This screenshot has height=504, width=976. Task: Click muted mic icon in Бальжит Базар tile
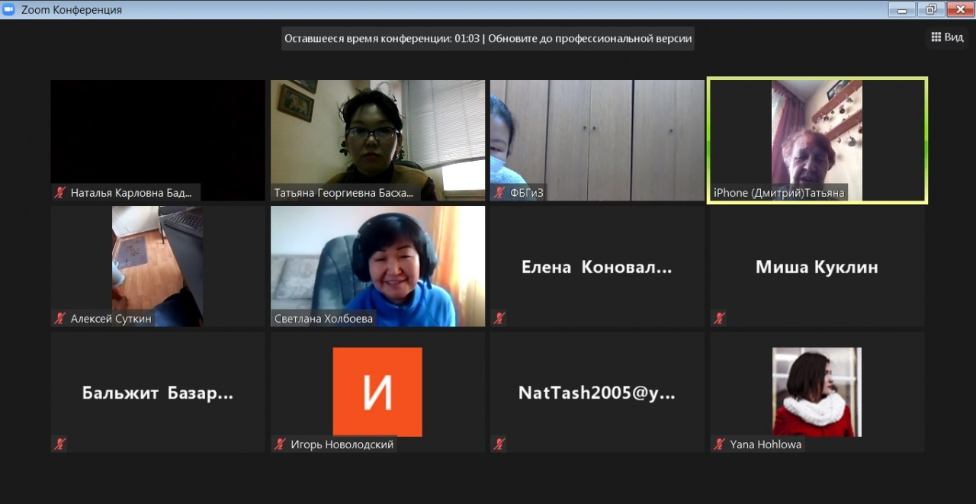click(59, 444)
